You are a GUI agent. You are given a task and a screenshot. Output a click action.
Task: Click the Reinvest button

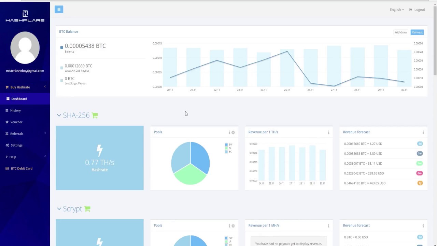(417, 32)
